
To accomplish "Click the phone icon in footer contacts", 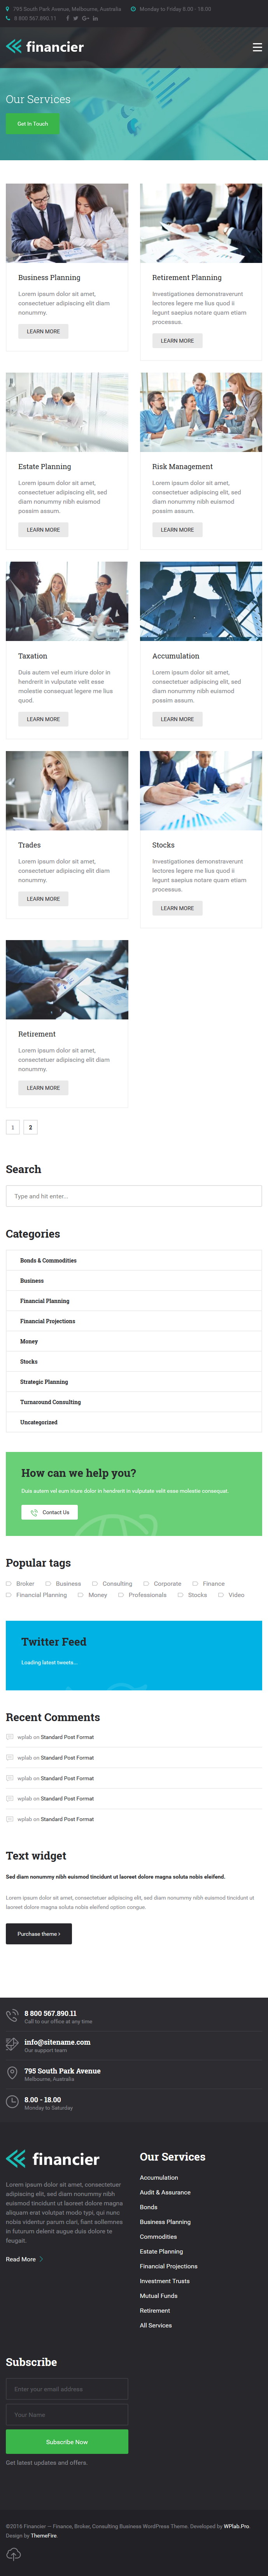I will [12, 2015].
